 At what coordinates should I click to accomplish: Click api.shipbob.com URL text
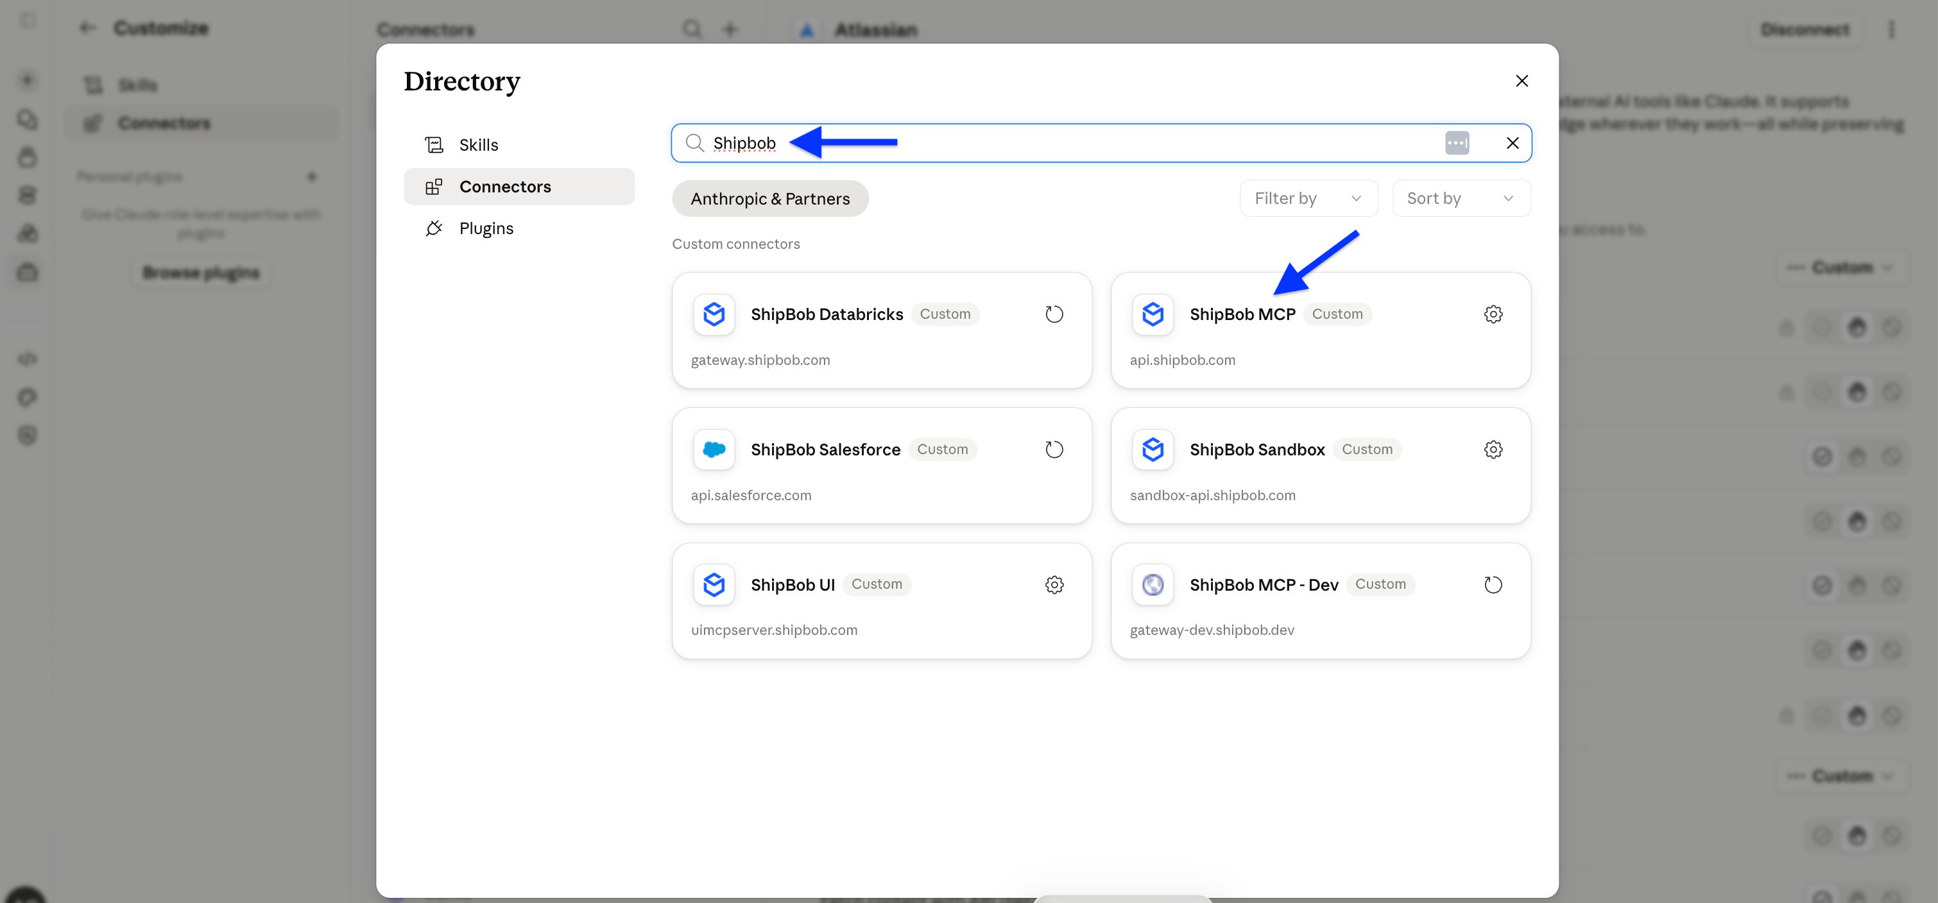pyautogui.click(x=1183, y=360)
